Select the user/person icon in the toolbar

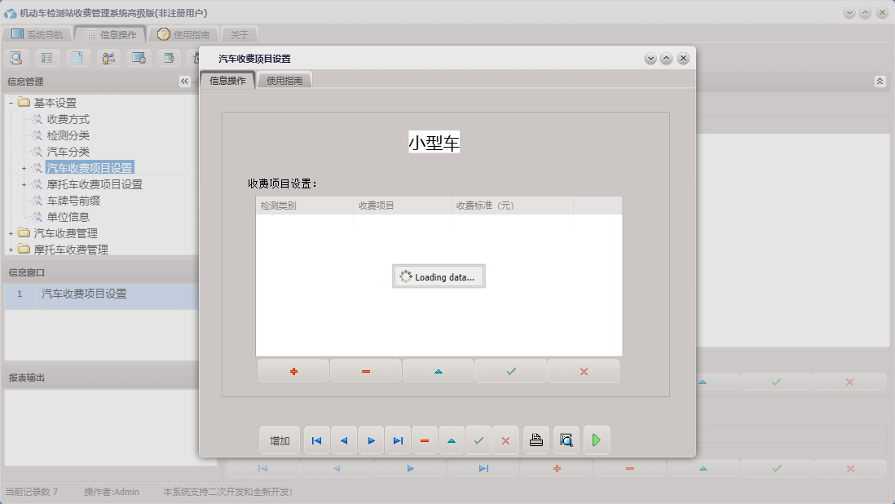[107, 57]
